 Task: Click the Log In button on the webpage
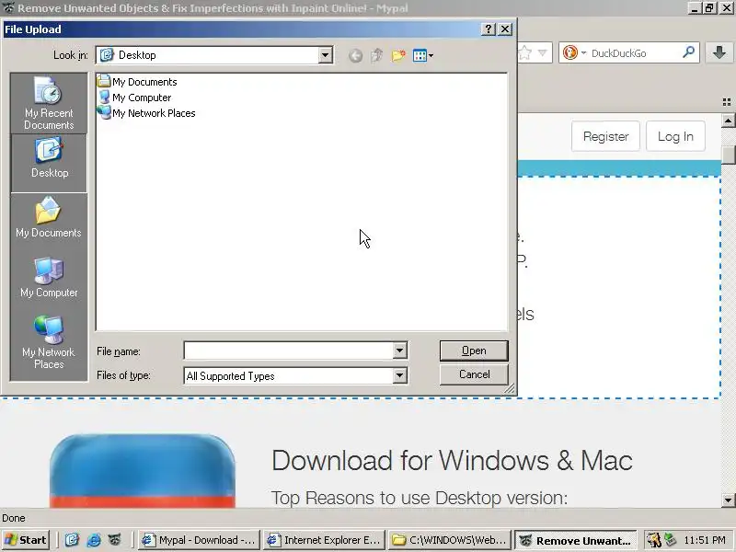(675, 136)
